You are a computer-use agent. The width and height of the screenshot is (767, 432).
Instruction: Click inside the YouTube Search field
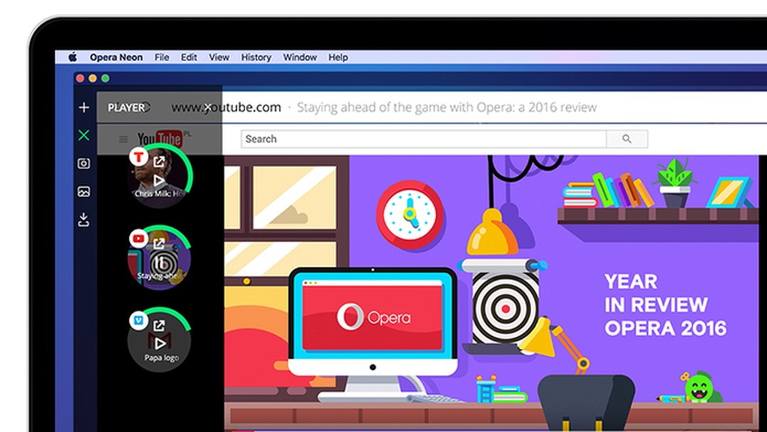[426, 139]
